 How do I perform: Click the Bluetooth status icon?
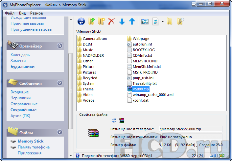pyautogui.click(x=78, y=155)
